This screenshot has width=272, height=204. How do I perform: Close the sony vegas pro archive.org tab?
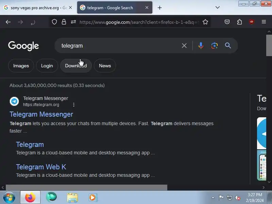70,7
